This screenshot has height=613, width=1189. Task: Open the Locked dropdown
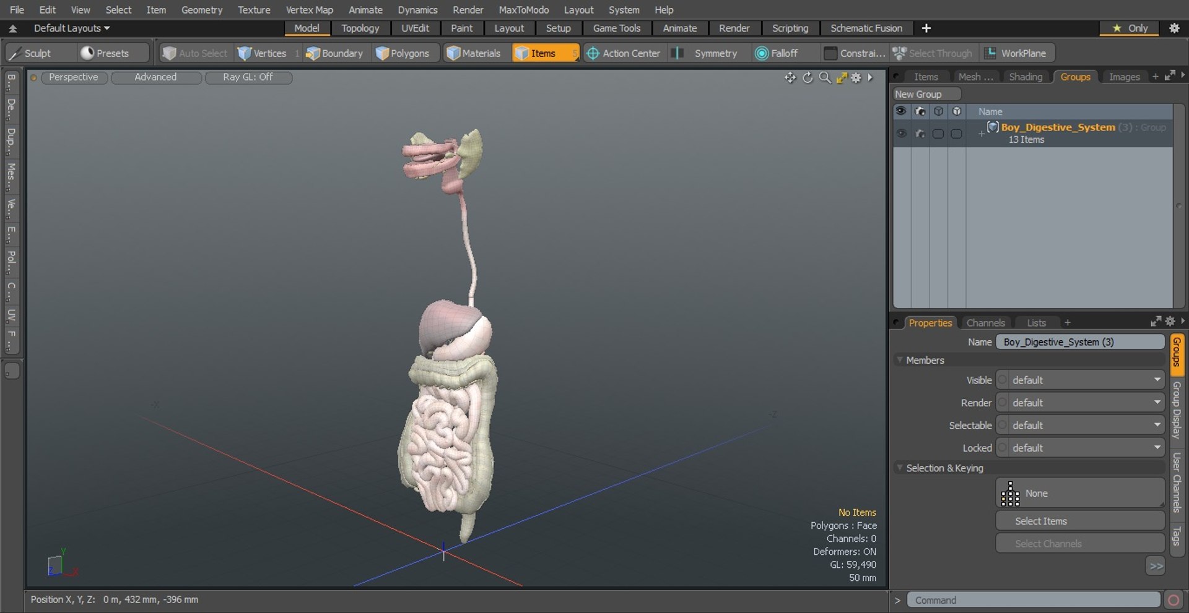click(x=1081, y=448)
